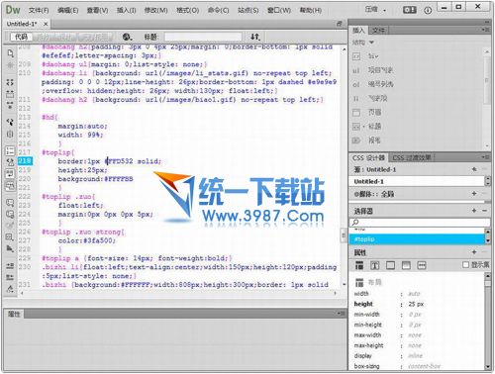Click the balance braces icon
The image size is (495, 374).
point(10,134)
